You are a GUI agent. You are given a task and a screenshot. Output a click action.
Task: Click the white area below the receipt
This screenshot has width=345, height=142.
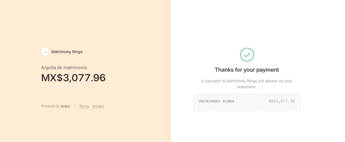point(247,126)
